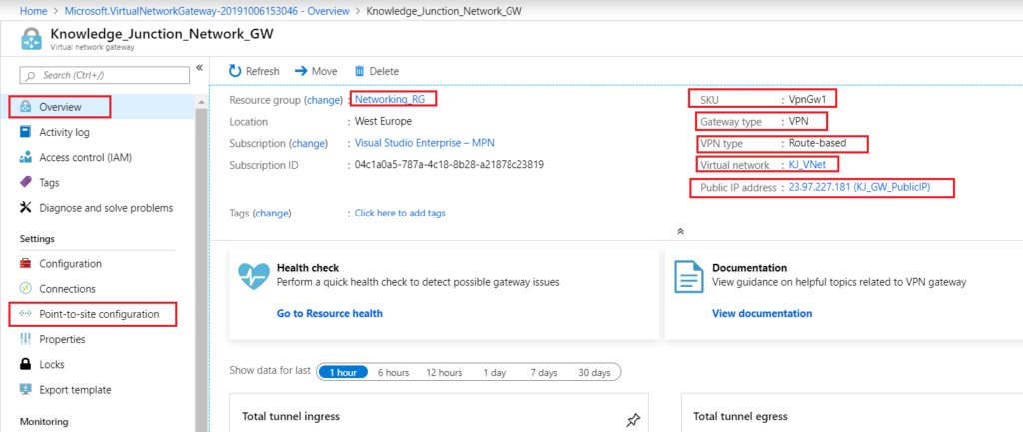The height and width of the screenshot is (432, 1023).
Task: Select 1 hour time range
Action: point(343,373)
